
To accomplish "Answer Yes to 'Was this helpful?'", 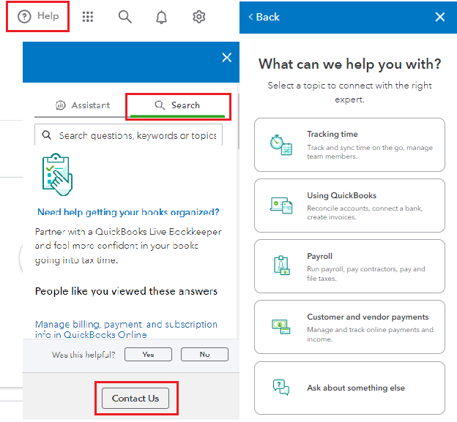I will [x=148, y=355].
